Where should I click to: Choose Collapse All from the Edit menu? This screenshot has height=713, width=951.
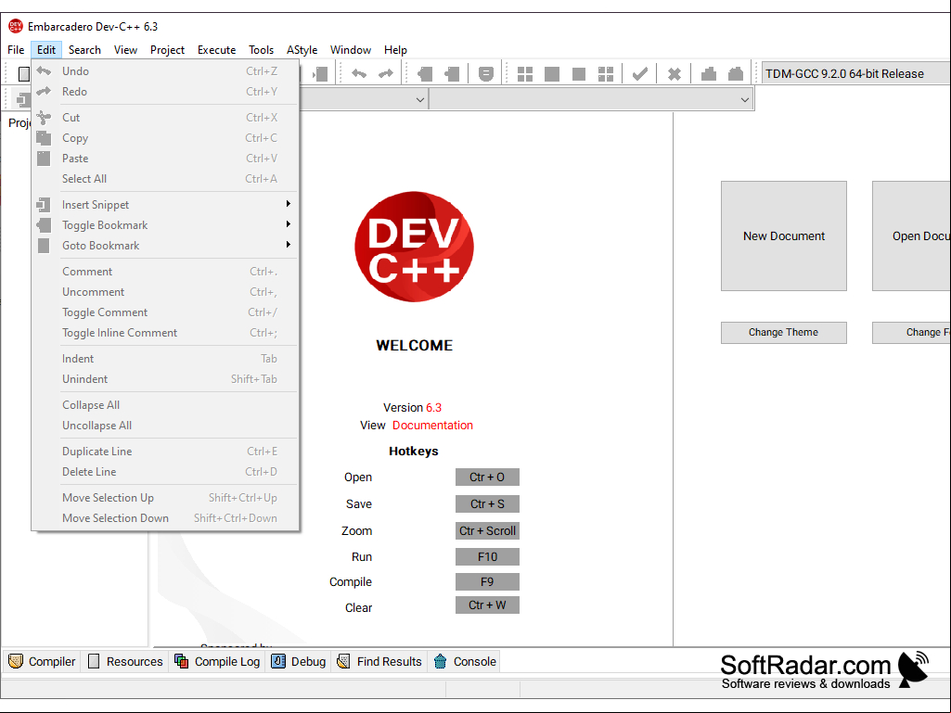click(x=165, y=405)
